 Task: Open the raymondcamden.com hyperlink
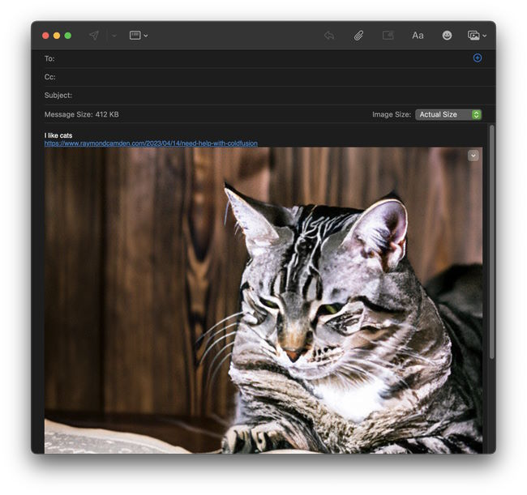pos(151,143)
